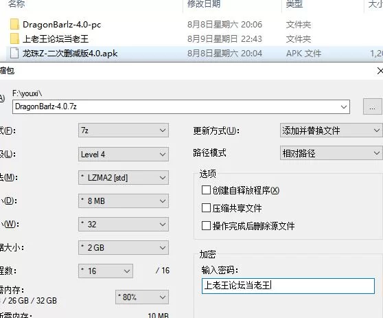Image resolution: width=383 pixels, height=318 pixels.
Task: Open the 添加并替换文件 update mode dropdown
Action: click(x=331, y=130)
